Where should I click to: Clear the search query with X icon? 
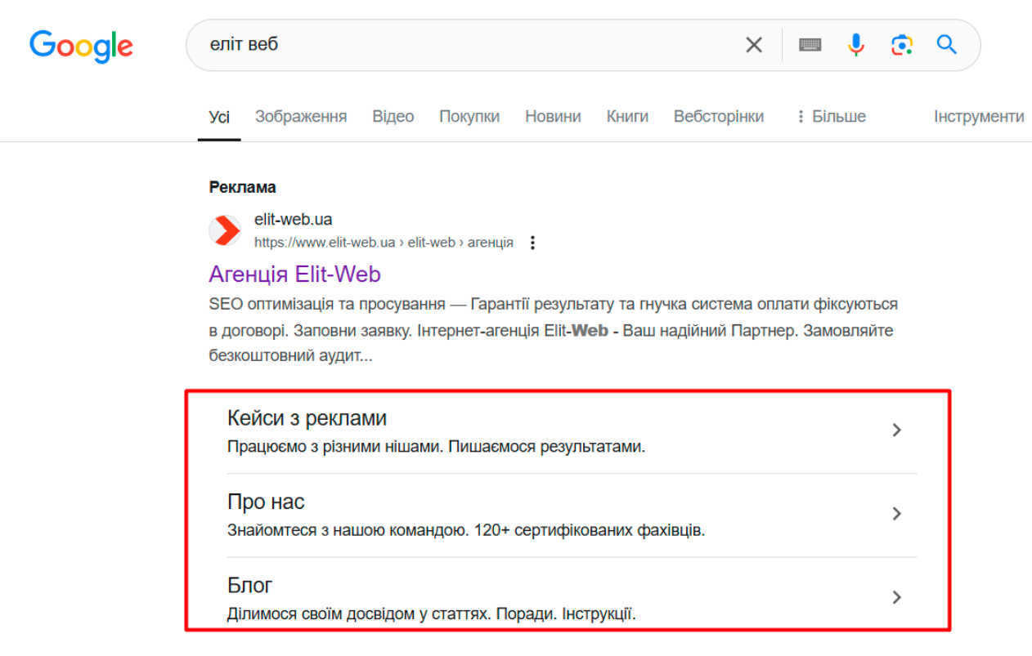coord(754,45)
